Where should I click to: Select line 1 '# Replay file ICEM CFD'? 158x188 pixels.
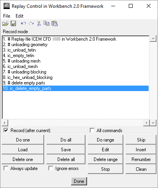(76, 39)
